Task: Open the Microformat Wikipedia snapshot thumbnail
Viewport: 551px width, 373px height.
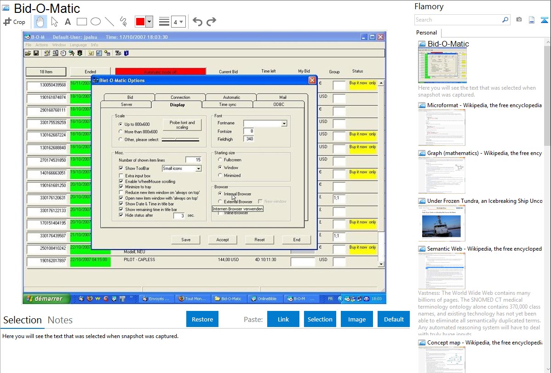Action: click(x=442, y=127)
